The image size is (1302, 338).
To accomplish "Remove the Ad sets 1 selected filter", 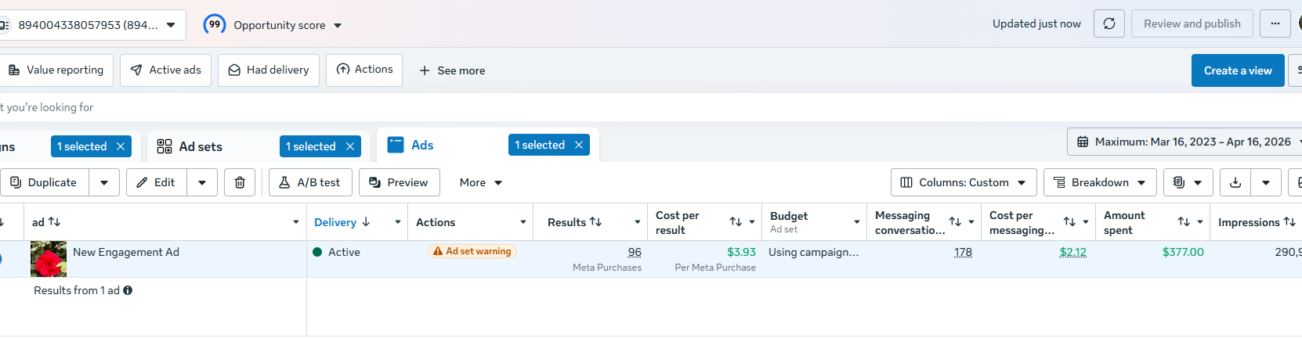I will coord(350,146).
